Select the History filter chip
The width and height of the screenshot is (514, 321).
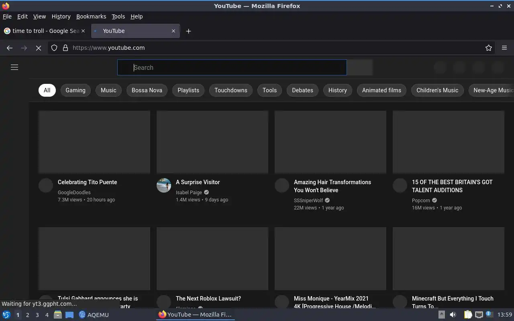(x=338, y=90)
